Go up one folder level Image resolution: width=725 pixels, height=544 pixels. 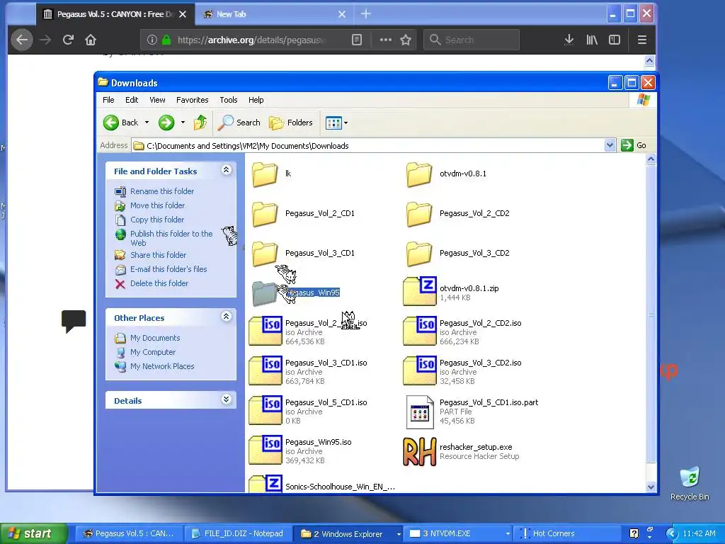coord(200,123)
